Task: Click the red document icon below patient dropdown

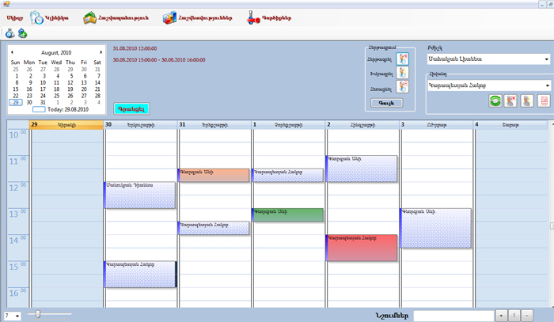Action: point(543,100)
